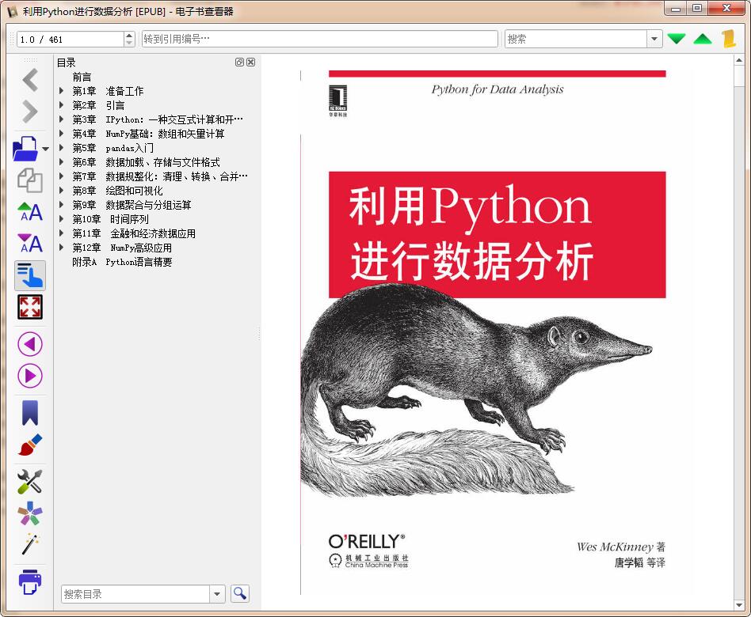Go back with the purple left arrow
The height and width of the screenshot is (617, 751).
[29, 343]
